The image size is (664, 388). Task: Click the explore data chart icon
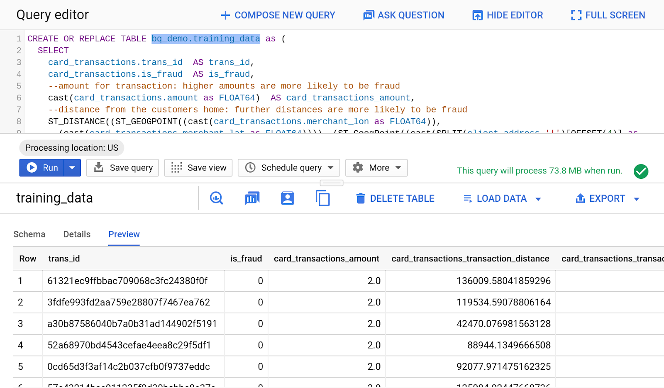[x=252, y=198]
